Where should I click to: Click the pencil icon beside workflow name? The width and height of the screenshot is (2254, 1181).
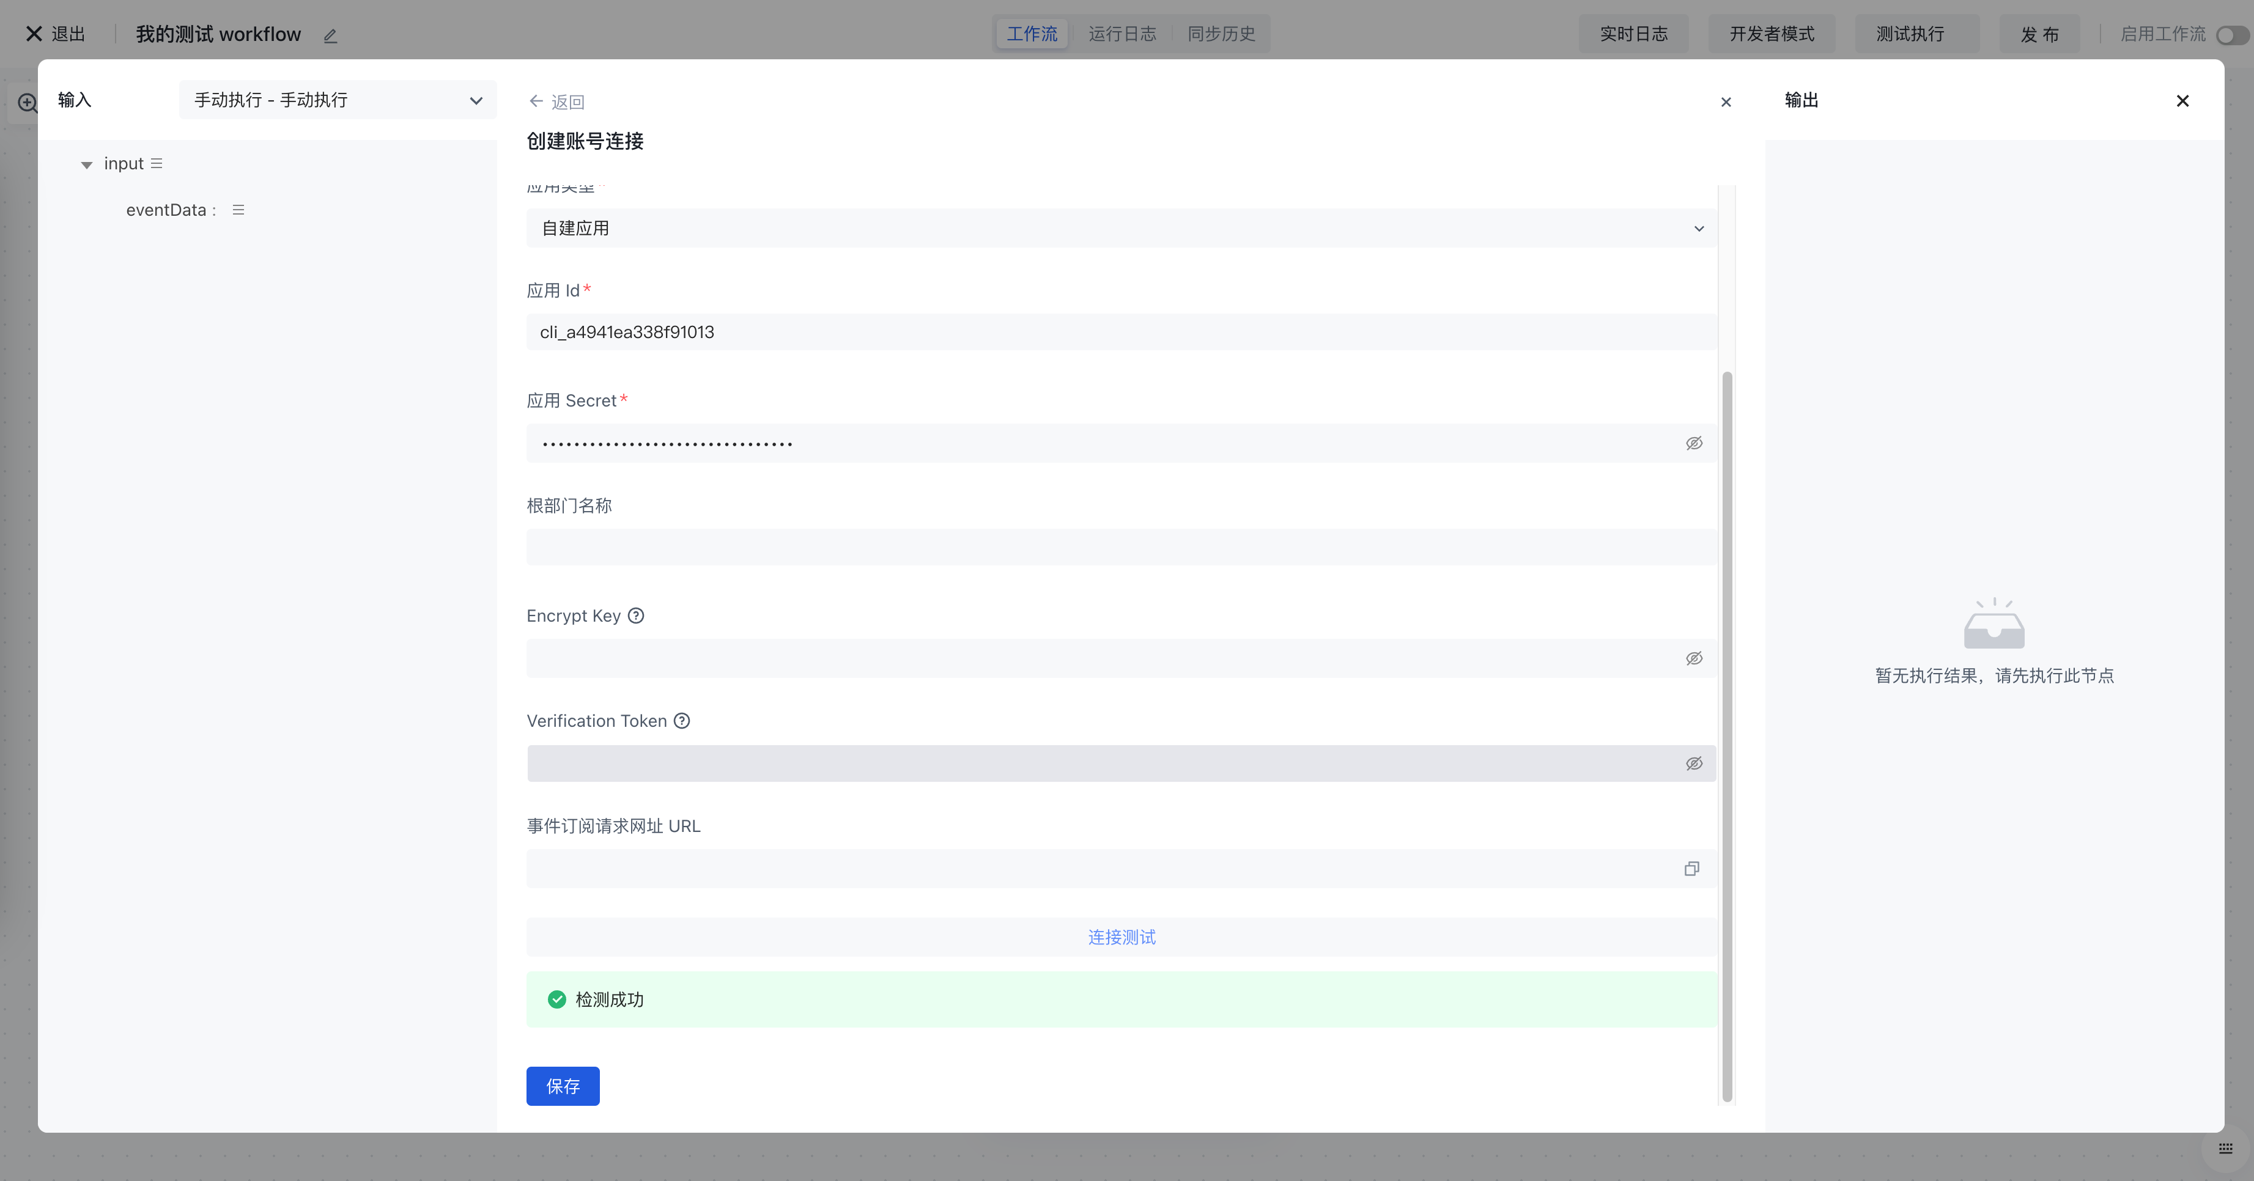tap(330, 36)
